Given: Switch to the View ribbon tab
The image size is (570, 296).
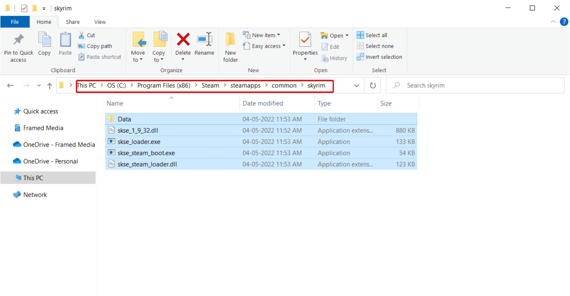Looking at the screenshot, I should 100,22.
